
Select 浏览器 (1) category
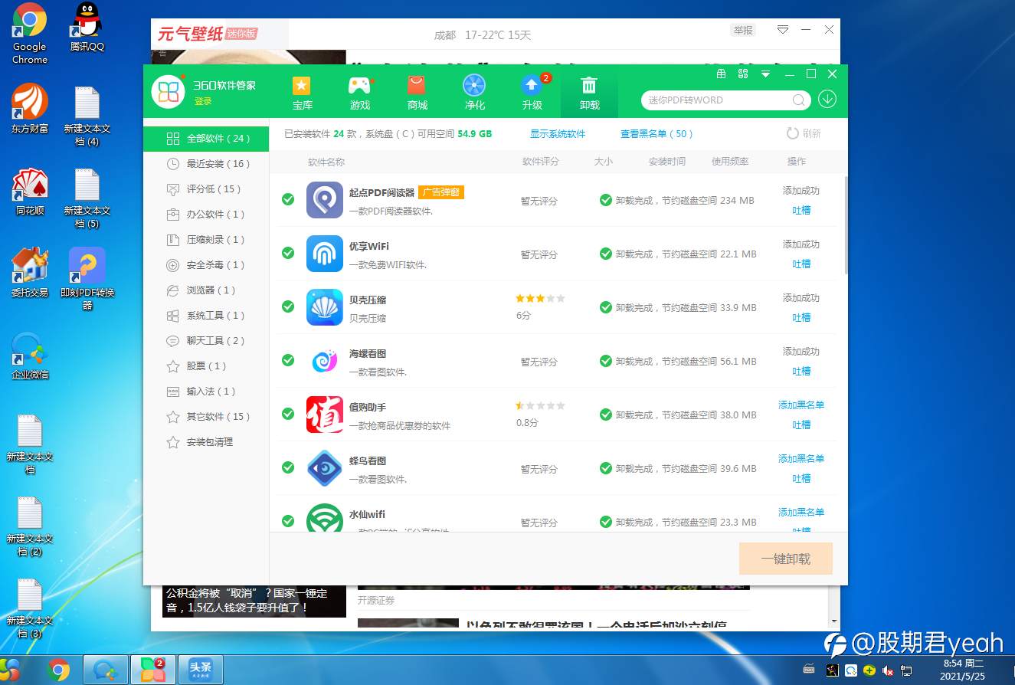206,290
